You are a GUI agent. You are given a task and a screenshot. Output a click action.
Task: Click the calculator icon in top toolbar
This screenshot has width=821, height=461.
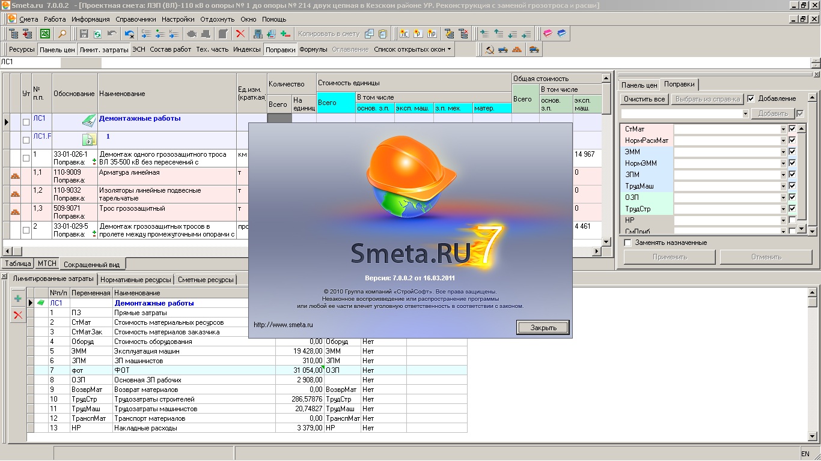tap(257, 34)
